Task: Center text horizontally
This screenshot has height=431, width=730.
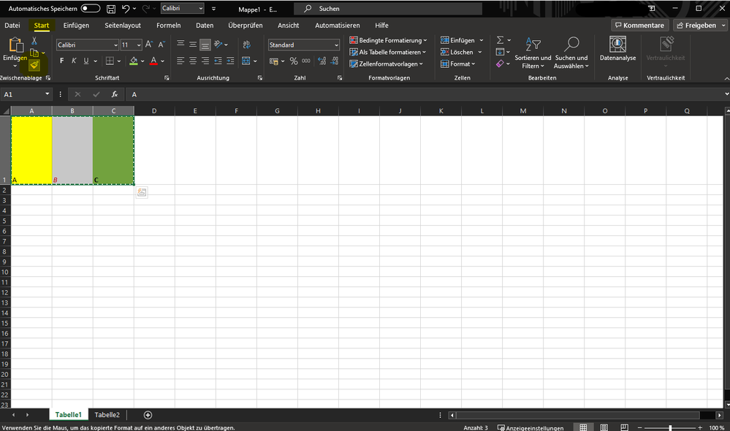Action: pos(193,61)
